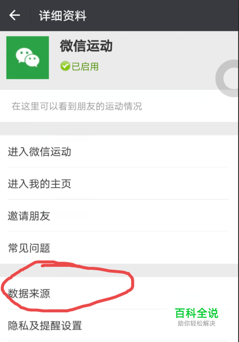Viewport: 239px width, 342px height.
Task: Tap blank area right of 邀请朋友
Action: pyautogui.click(x=144, y=216)
